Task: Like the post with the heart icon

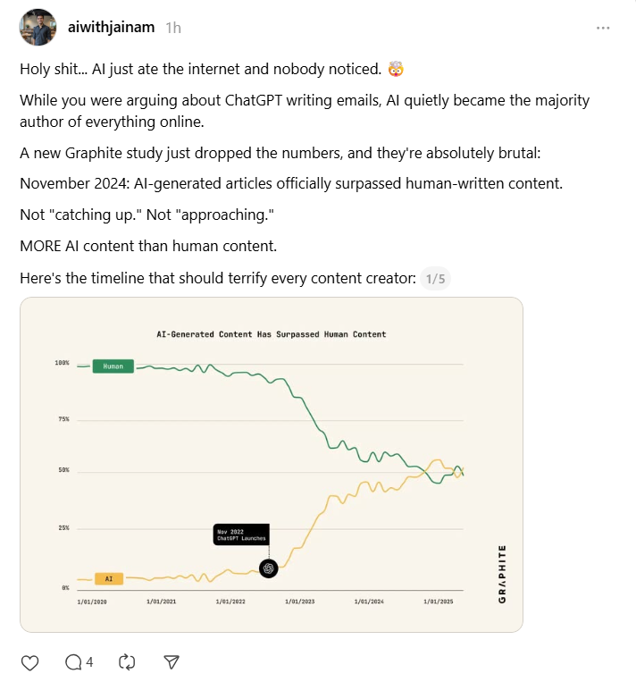Action: click(x=29, y=662)
